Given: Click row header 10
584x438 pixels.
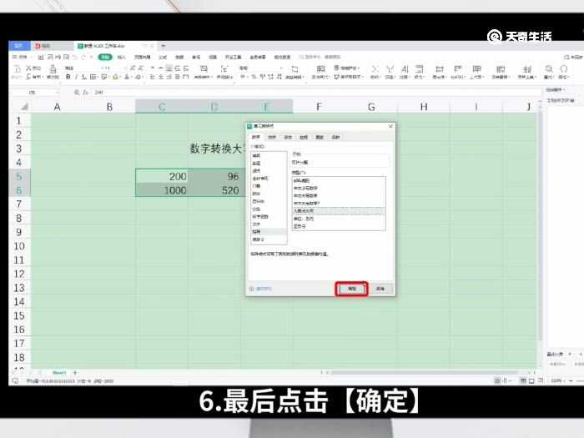Looking at the screenshot, I should click(x=19, y=246).
